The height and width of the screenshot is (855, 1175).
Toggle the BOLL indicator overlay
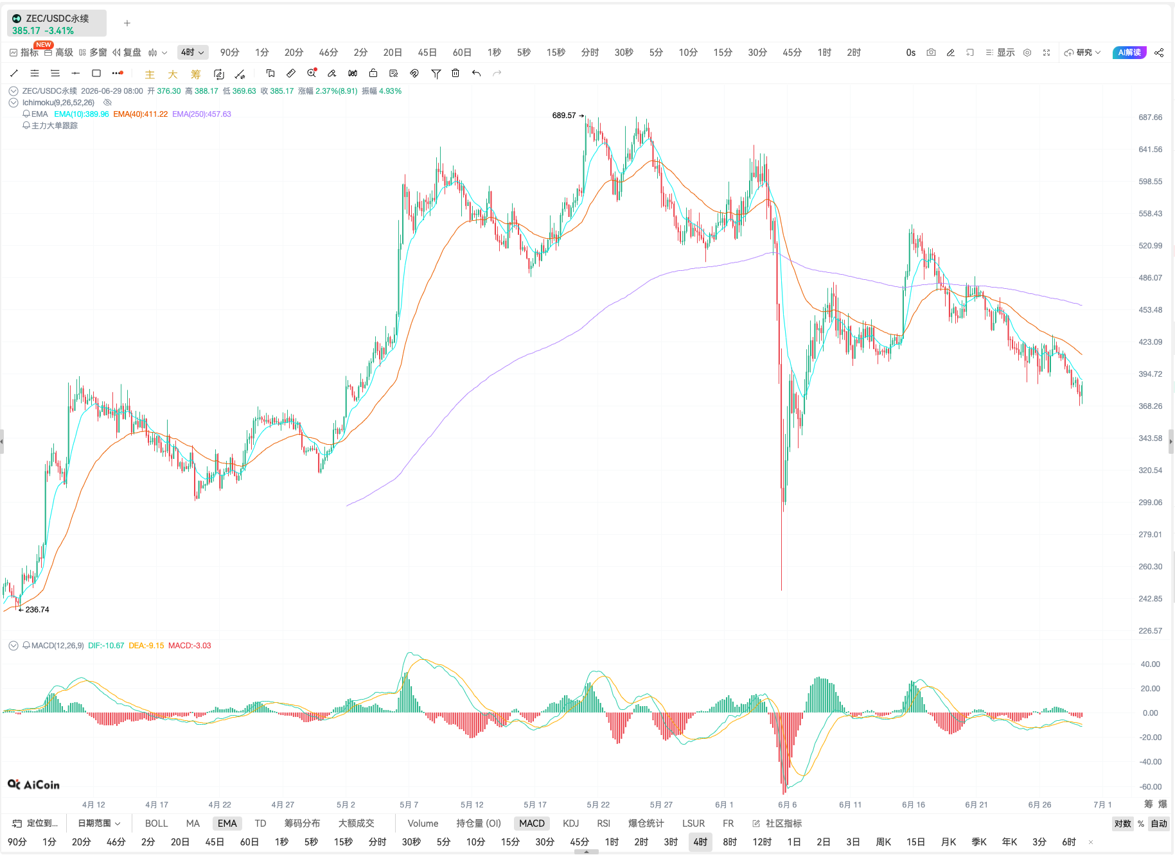coord(156,824)
